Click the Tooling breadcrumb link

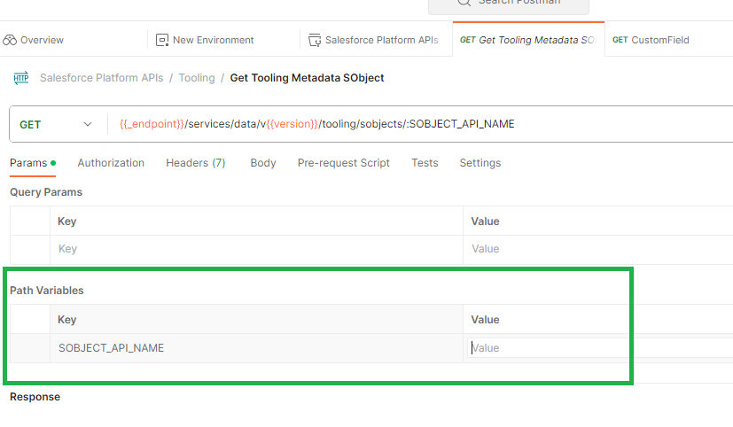(x=197, y=78)
